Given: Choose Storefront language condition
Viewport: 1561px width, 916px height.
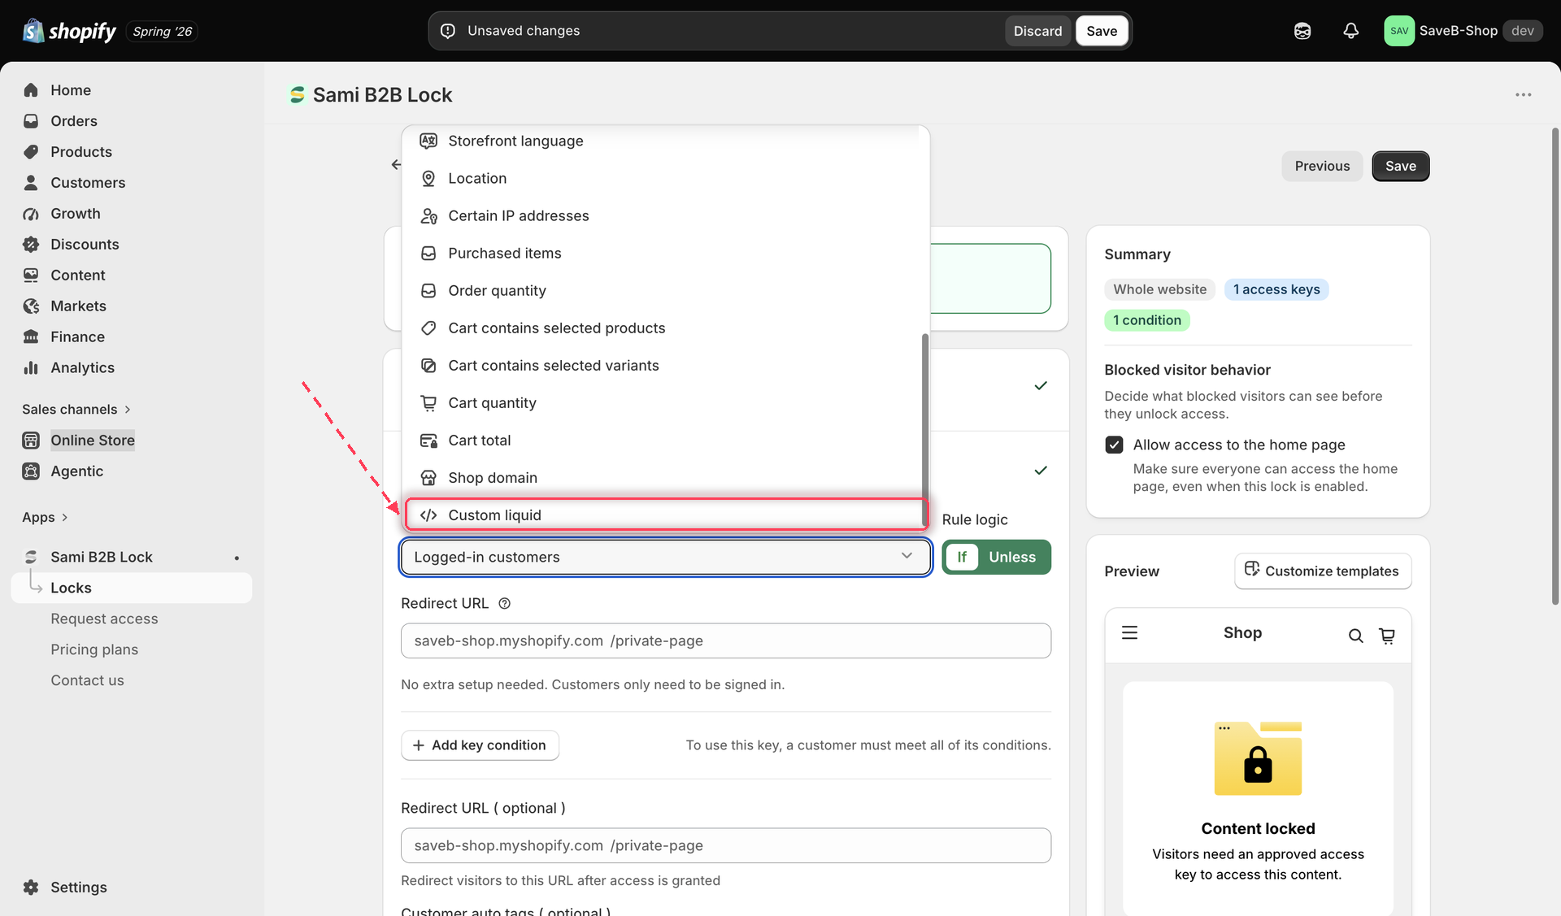Looking at the screenshot, I should (x=665, y=141).
